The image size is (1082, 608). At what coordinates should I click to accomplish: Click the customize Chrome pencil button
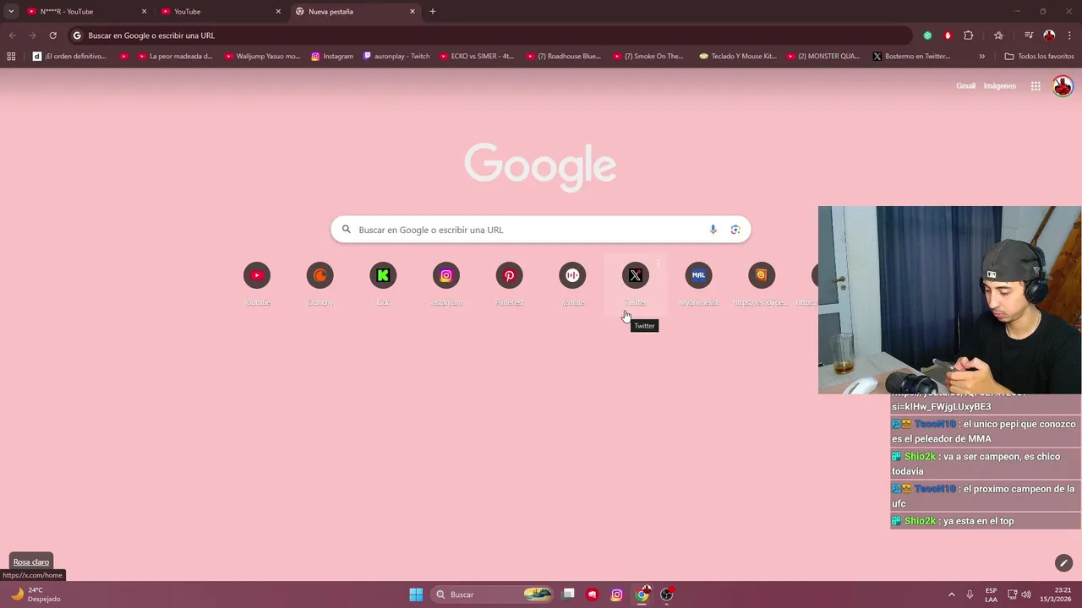pyautogui.click(x=1063, y=562)
